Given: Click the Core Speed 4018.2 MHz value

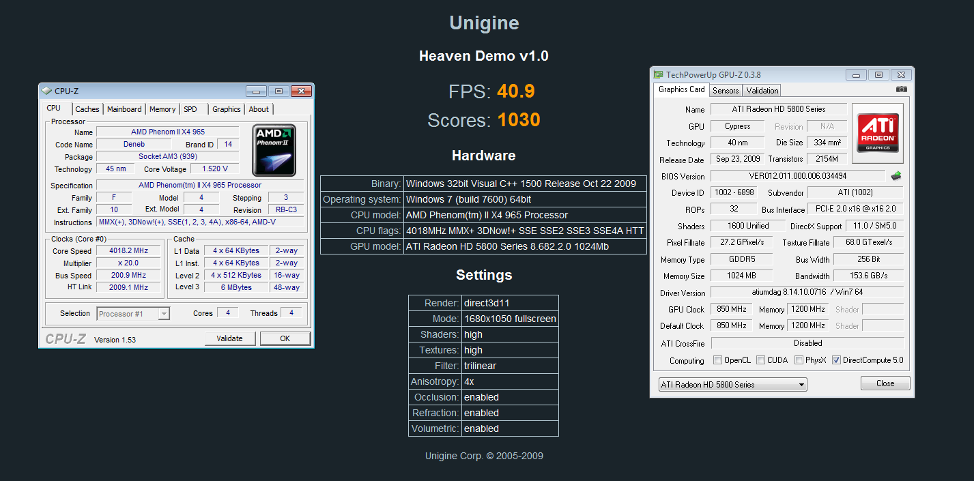Looking at the screenshot, I should 129,251.
